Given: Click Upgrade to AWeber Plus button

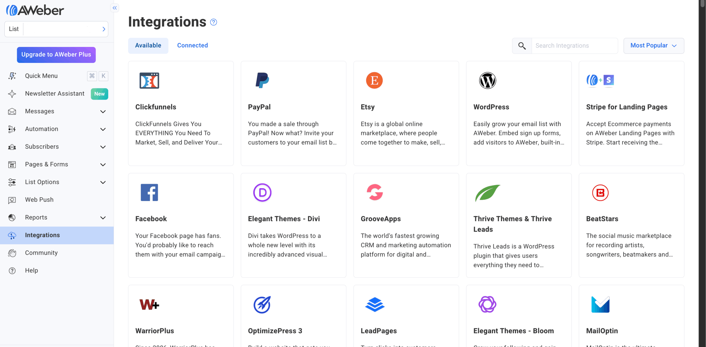Looking at the screenshot, I should coord(56,55).
